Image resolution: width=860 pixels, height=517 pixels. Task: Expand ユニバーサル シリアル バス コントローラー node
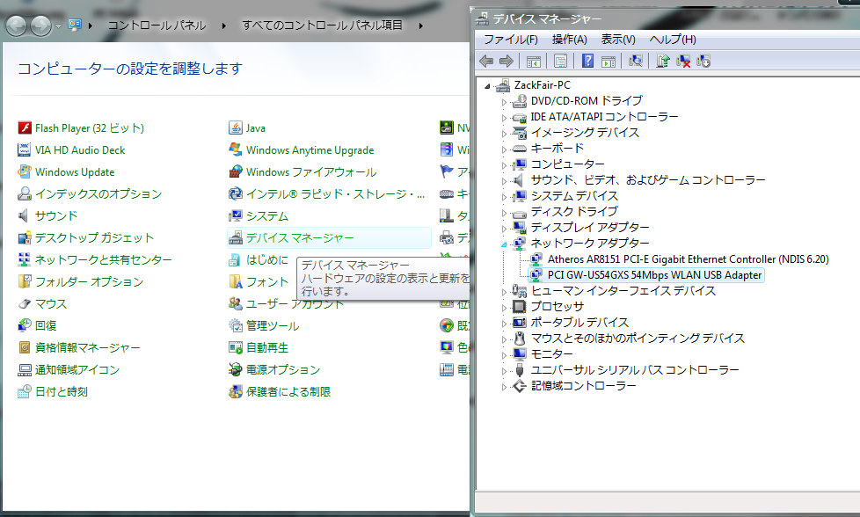pos(504,371)
